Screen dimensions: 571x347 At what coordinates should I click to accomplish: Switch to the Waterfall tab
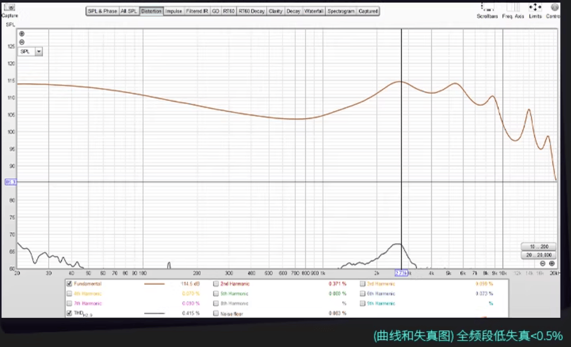[313, 11]
